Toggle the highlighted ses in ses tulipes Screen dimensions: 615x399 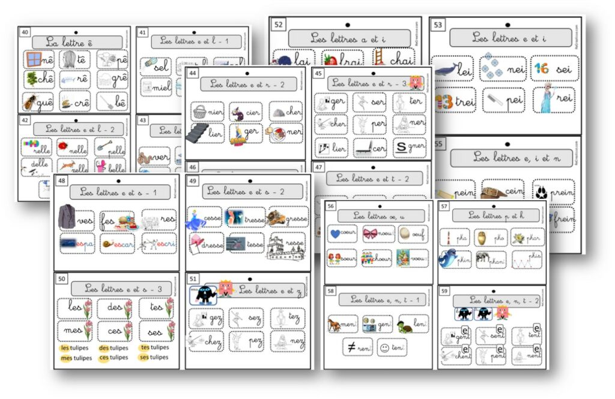[x=144, y=357]
